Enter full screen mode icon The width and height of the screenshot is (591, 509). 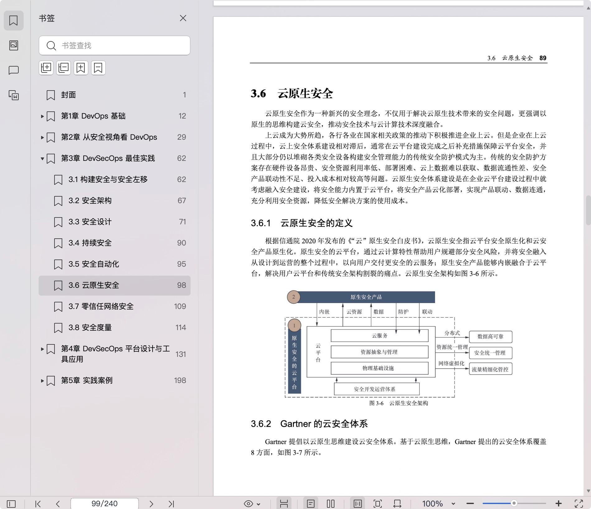(x=579, y=504)
